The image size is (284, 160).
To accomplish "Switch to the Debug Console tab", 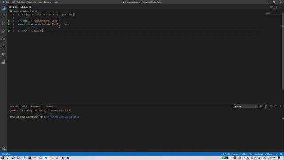I will click(36, 107).
